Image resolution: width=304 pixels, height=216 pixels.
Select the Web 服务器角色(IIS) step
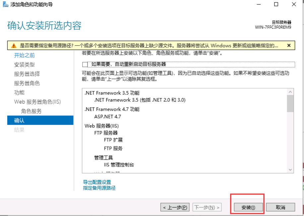(x=37, y=102)
